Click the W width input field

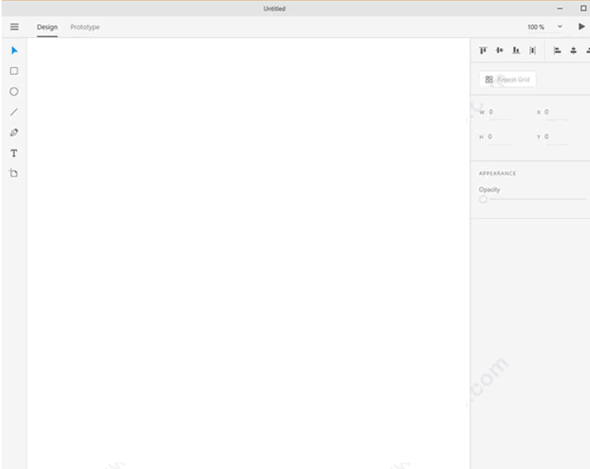(500, 112)
